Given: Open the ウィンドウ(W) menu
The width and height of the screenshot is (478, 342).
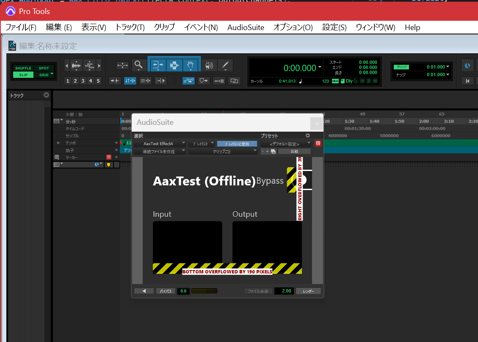Looking at the screenshot, I should 376,28.
